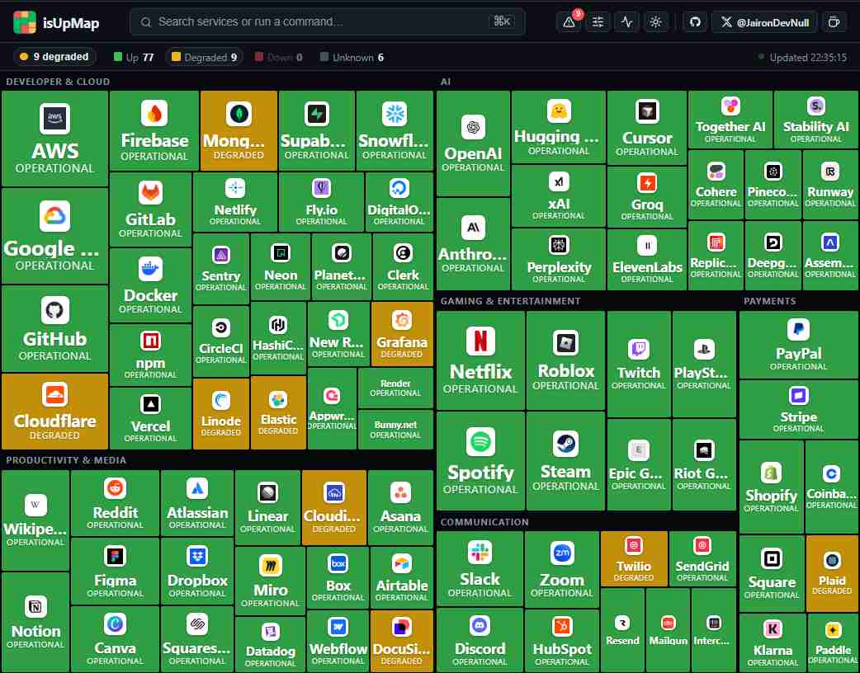The width and height of the screenshot is (860, 673).
Task: Open the Notion tile
Action: pos(35,622)
